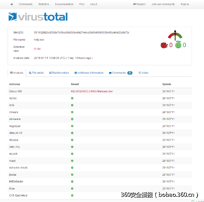Open the Statistics page
This screenshot has height=202, width=204.
44,4
